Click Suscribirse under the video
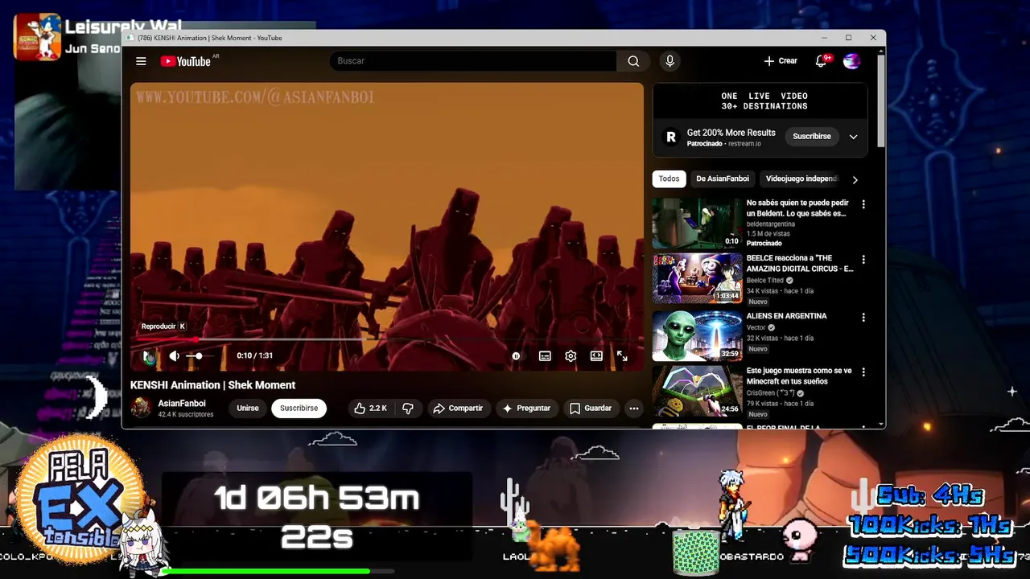Image resolution: width=1030 pixels, height=579 pixels. (299, 409)
